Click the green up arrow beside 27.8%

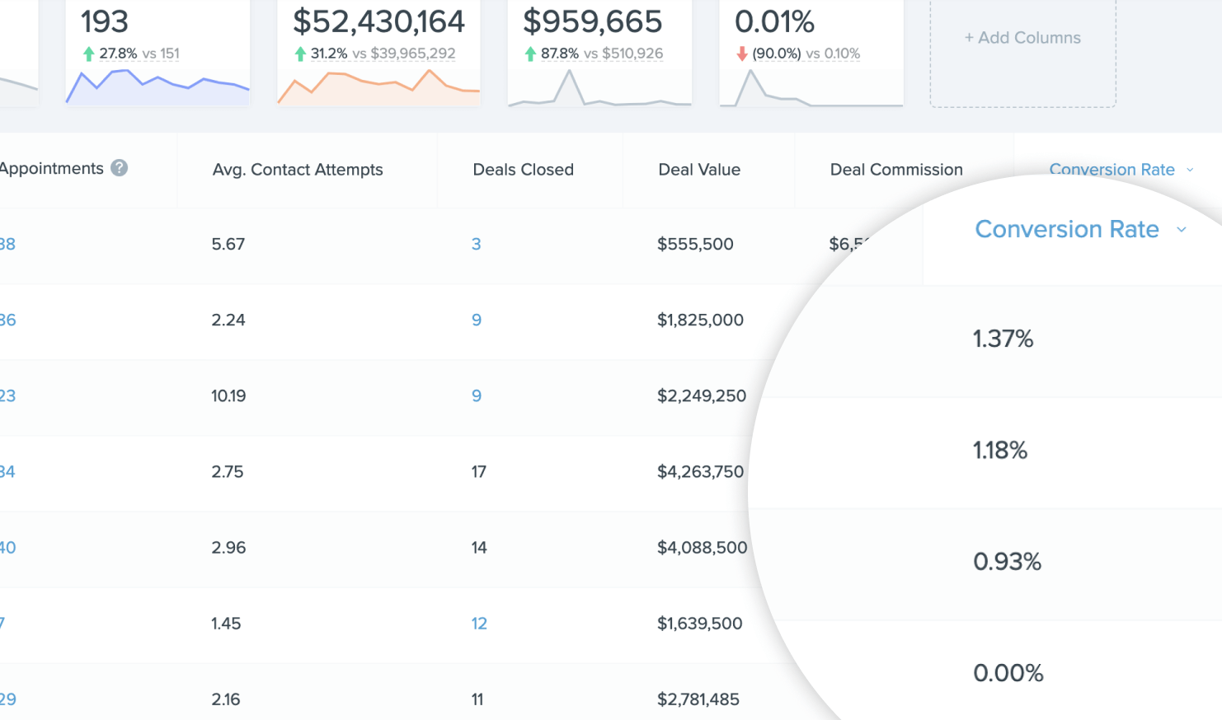(89, 54)
